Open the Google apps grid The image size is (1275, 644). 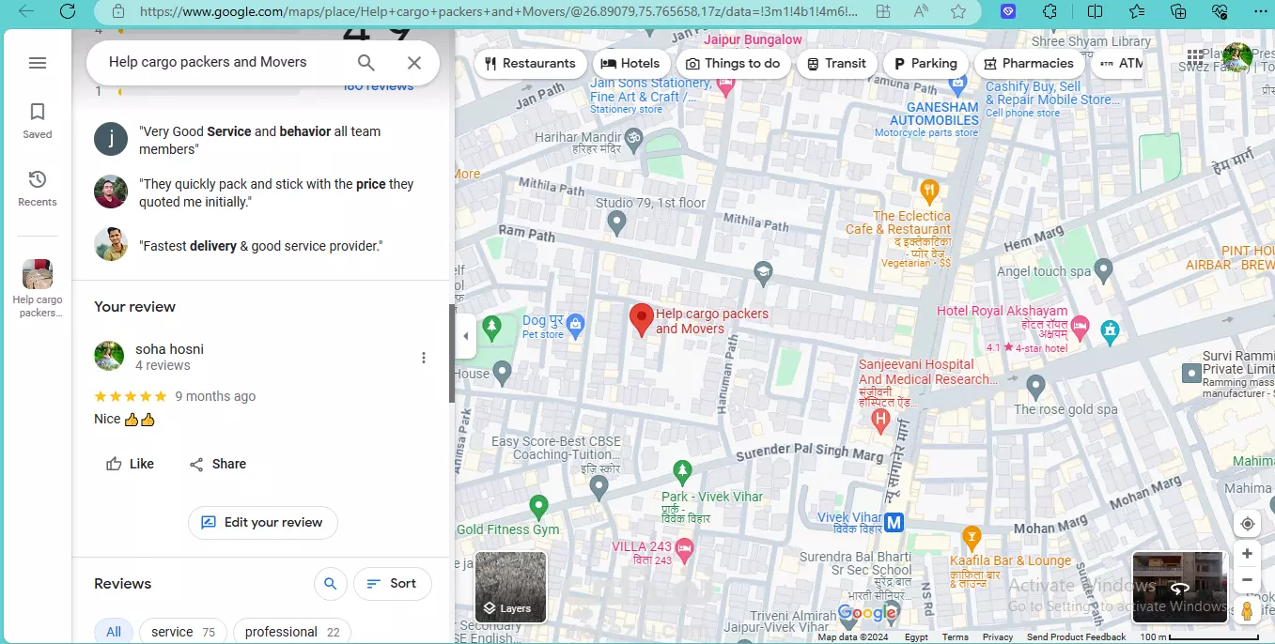pos(1194,57)
